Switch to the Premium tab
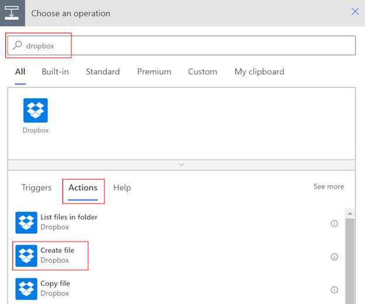The width and height of the screenshot is (365, 304). pos(154,72)
